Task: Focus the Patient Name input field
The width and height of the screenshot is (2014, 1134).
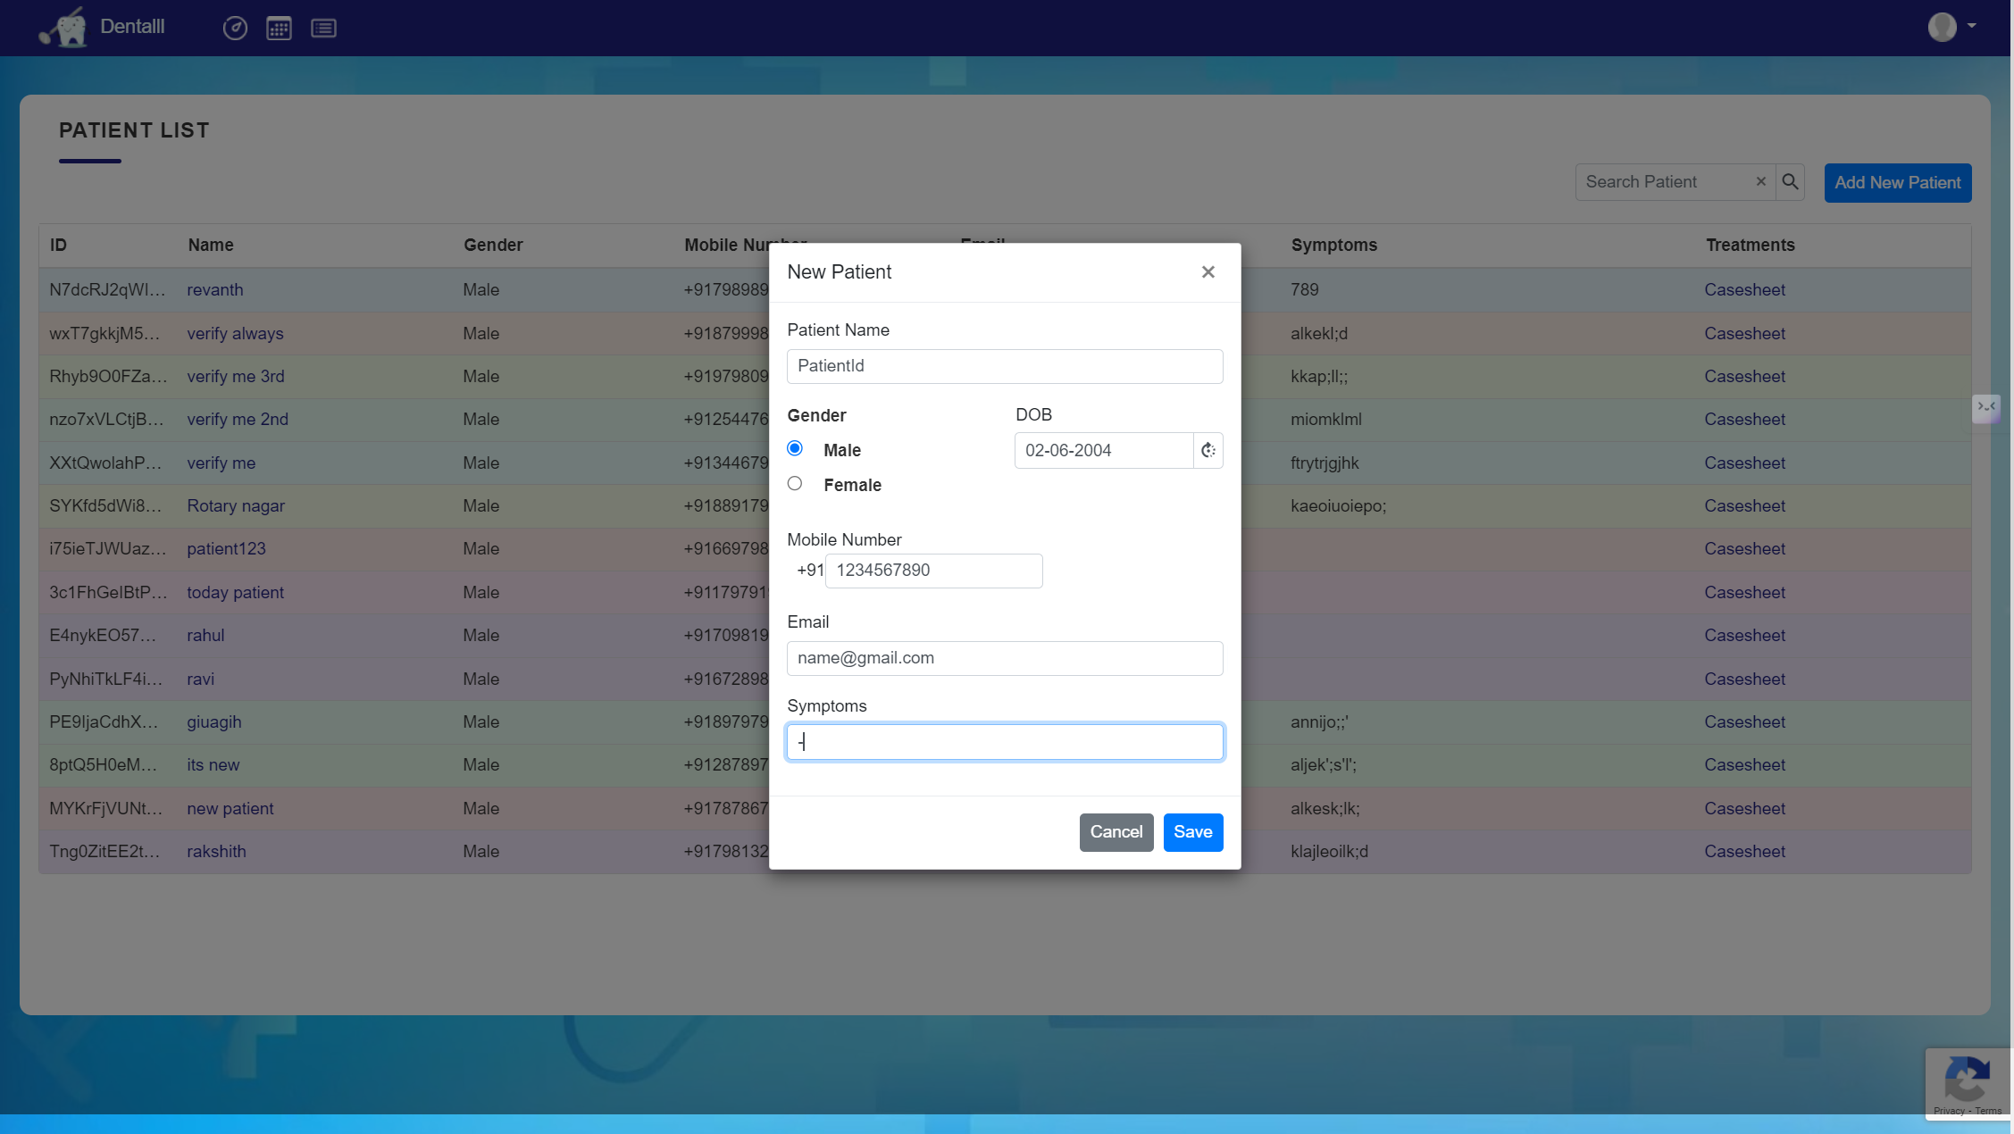Action: coord(1004,366)
